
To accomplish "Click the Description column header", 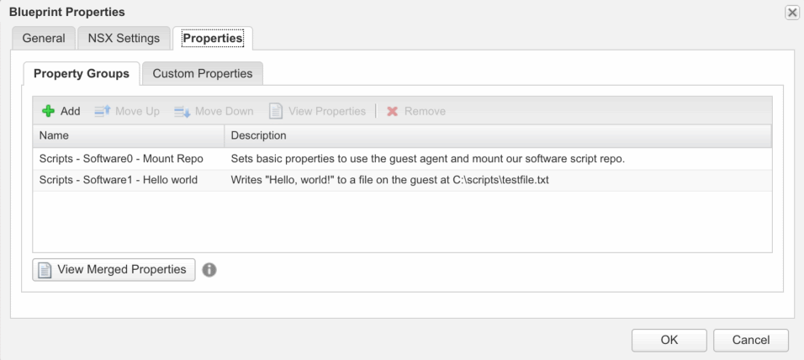I will coord(496,135).
